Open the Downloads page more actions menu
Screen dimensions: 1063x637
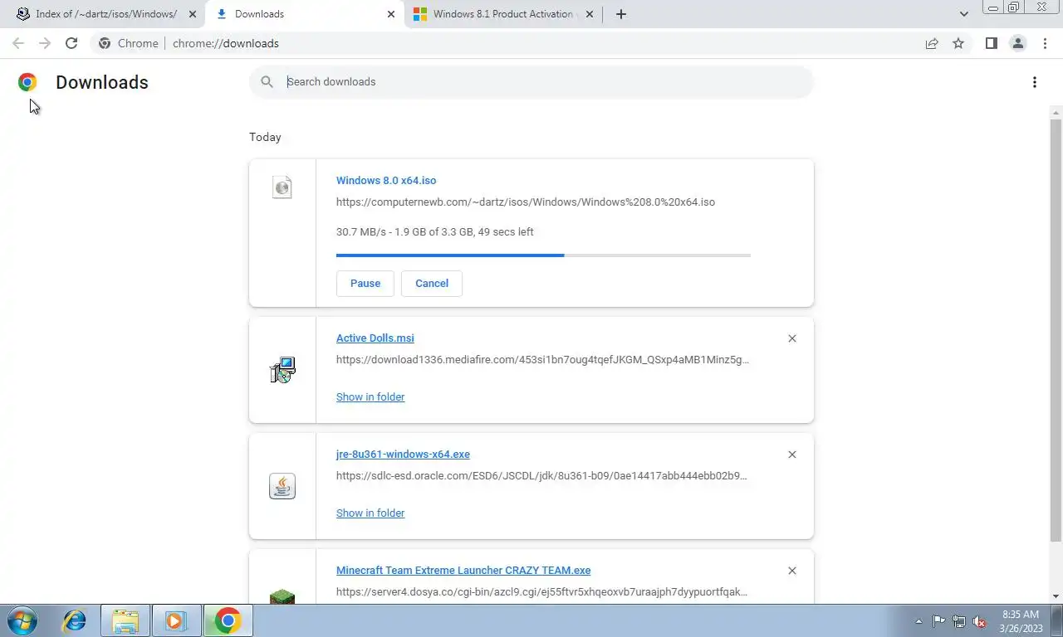[x=1034, y=82]
